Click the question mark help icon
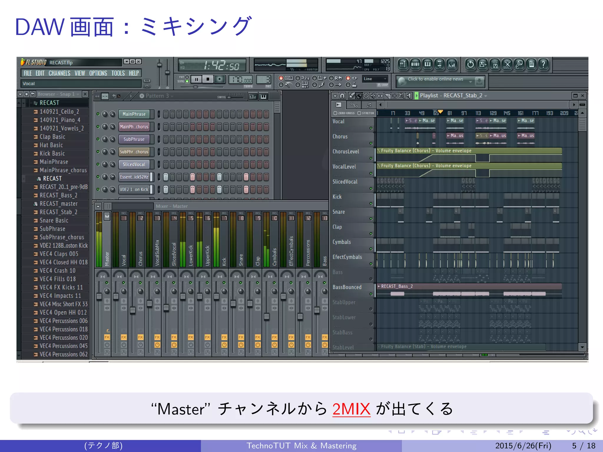 tap(544, 64)
